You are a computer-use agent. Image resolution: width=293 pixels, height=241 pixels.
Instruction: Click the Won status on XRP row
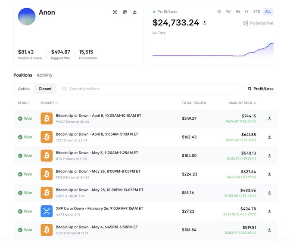pyautogui.click(x=25, y=211)
